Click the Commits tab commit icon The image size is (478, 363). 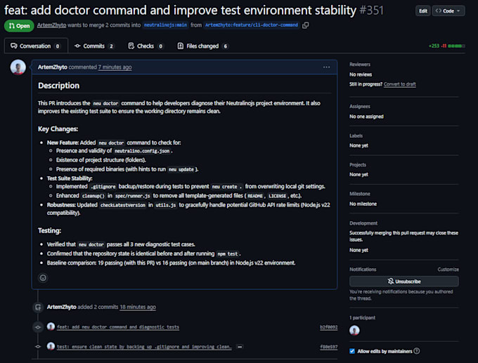pyautogui.click(x=77, y=46)
